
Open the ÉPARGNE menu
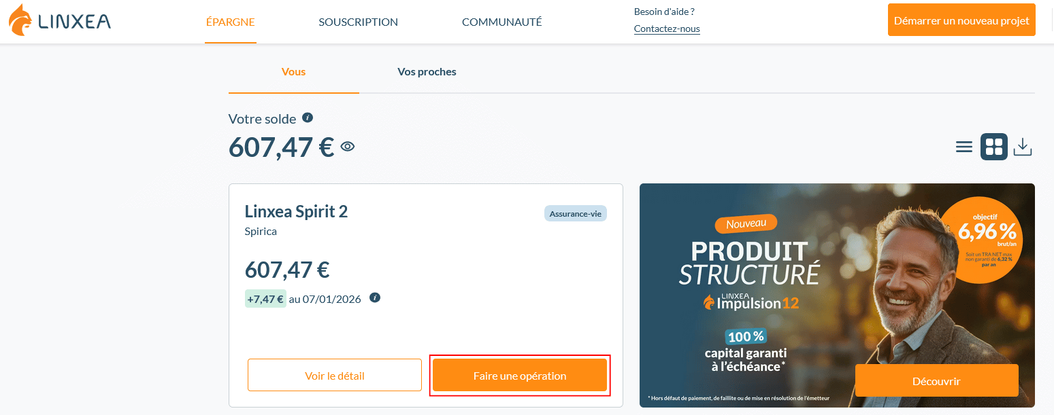tap(230, 22)
